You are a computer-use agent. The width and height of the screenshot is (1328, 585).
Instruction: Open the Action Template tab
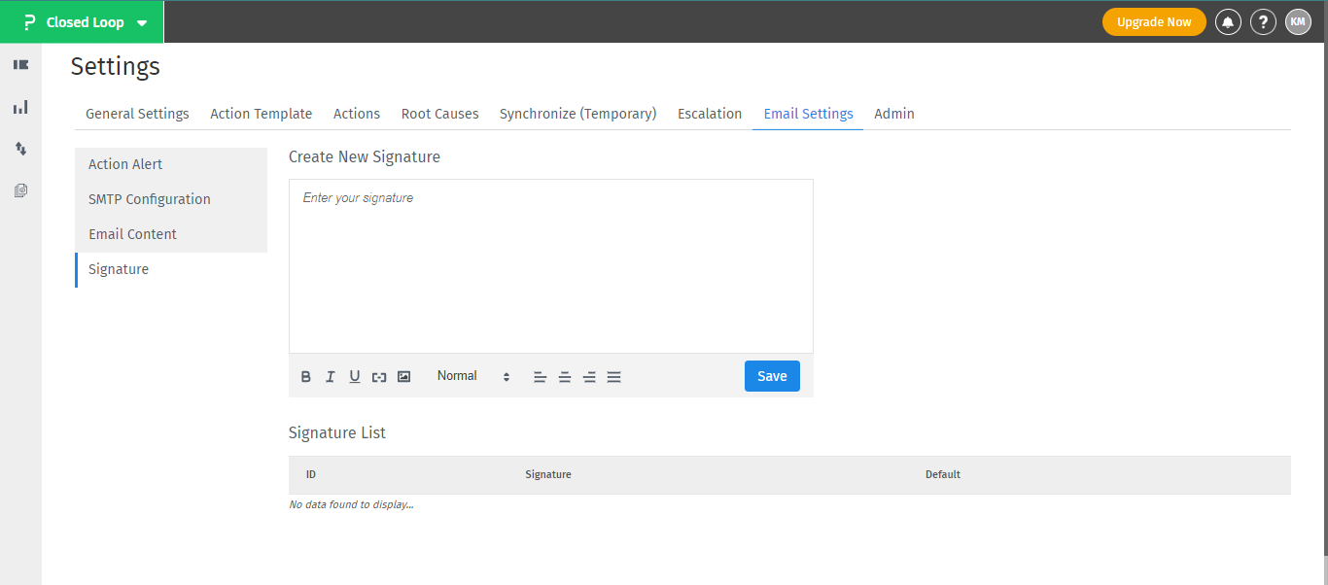click(x=262, y=114)
